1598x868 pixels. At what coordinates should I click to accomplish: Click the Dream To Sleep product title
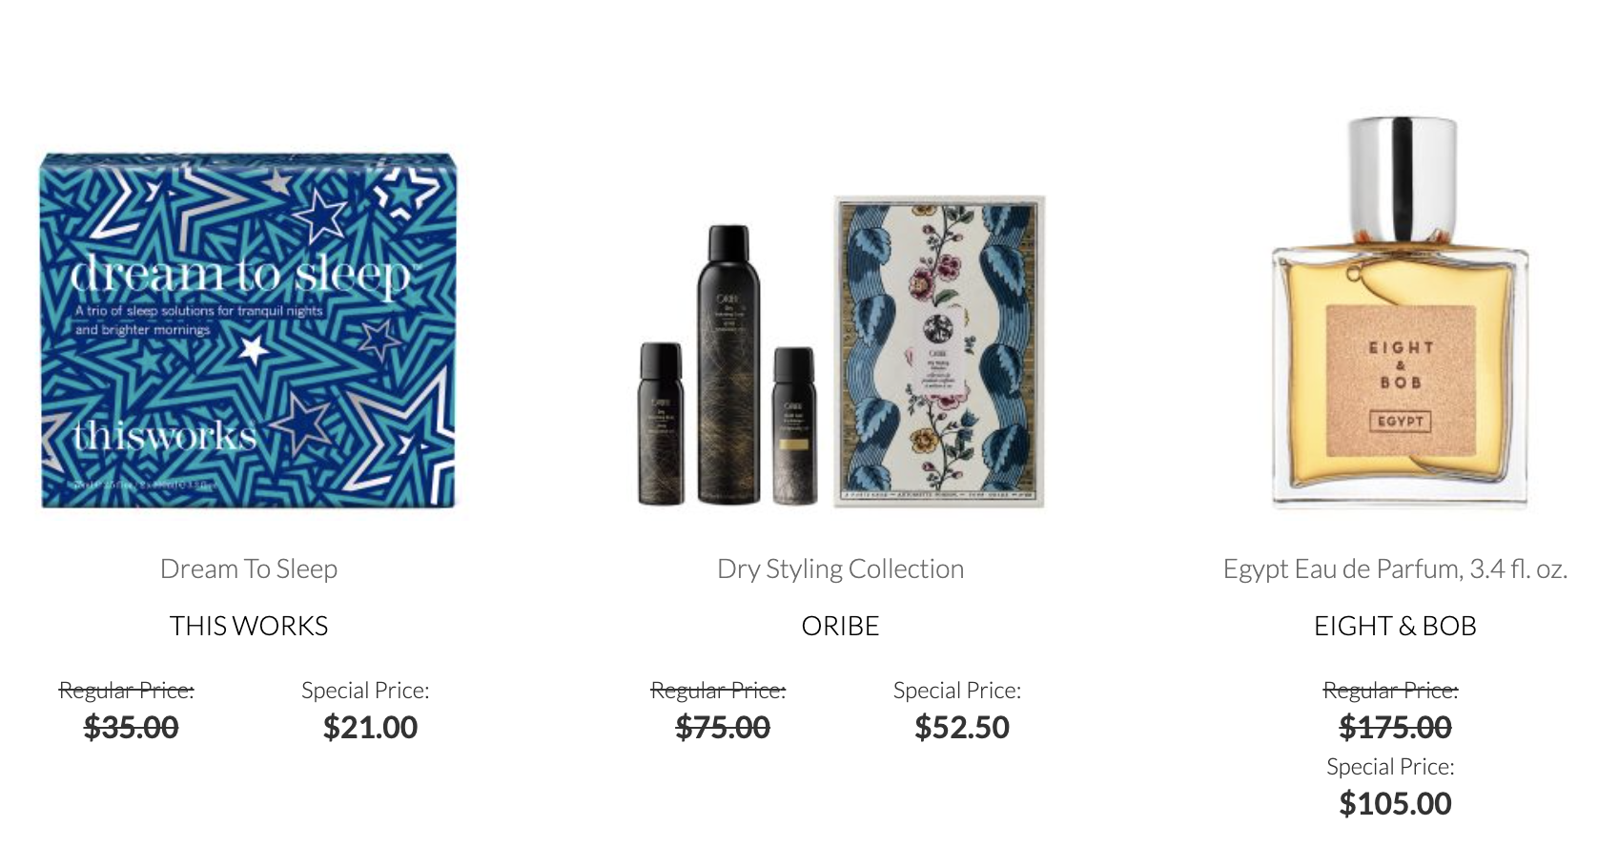pyautogui.click(x=249, y=568)
